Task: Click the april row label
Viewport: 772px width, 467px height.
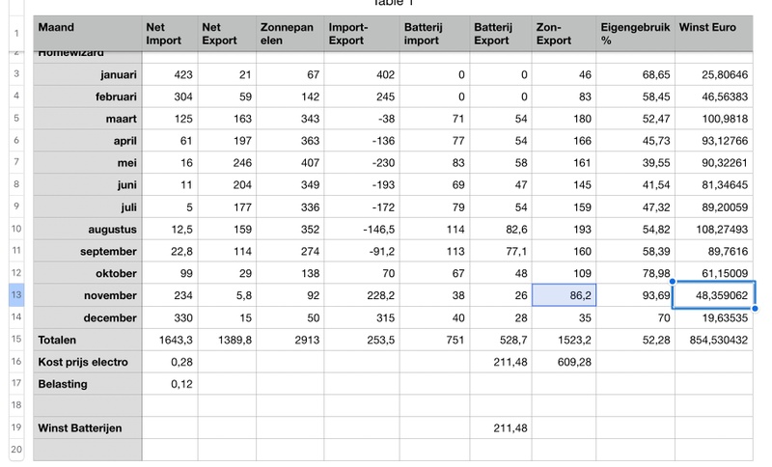Action: click(x=88, y=141)
